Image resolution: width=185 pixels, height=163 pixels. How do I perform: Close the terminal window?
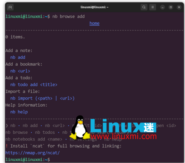point(179,7)
